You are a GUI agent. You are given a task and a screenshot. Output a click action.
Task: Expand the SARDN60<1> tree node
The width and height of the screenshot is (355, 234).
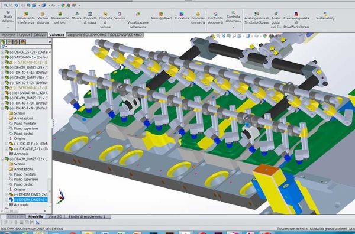pyautogui.click(x=2, y=57)
